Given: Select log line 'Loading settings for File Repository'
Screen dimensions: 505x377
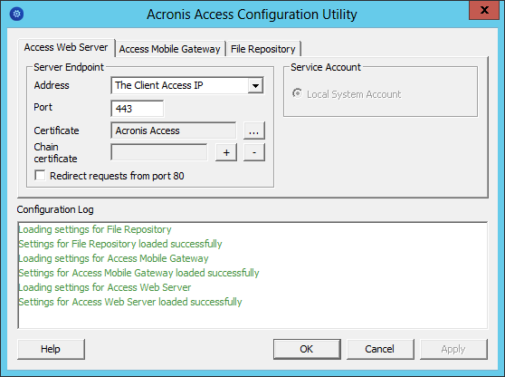Looking at the screenshot, I should coord(95,229).
